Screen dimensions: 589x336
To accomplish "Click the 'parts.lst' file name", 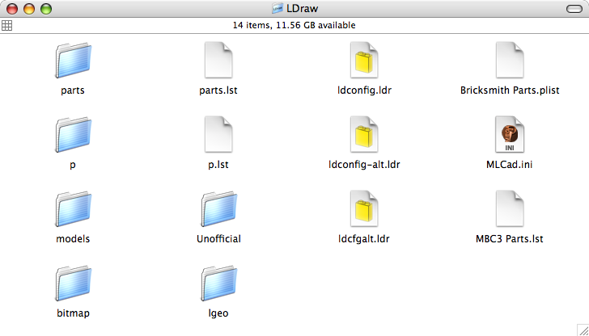I will (x=218, y=90).
